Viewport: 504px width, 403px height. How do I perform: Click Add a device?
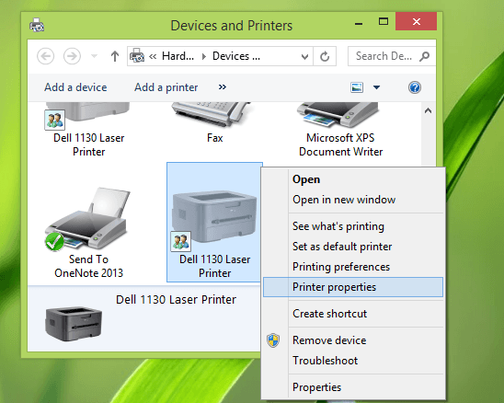coord(75,87)
